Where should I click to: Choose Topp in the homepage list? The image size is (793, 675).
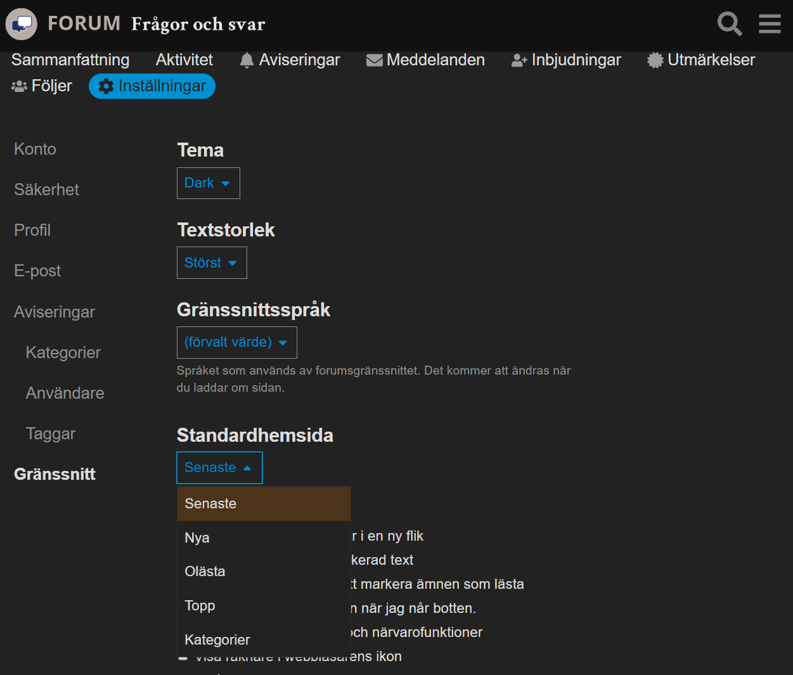pos(200,605)
